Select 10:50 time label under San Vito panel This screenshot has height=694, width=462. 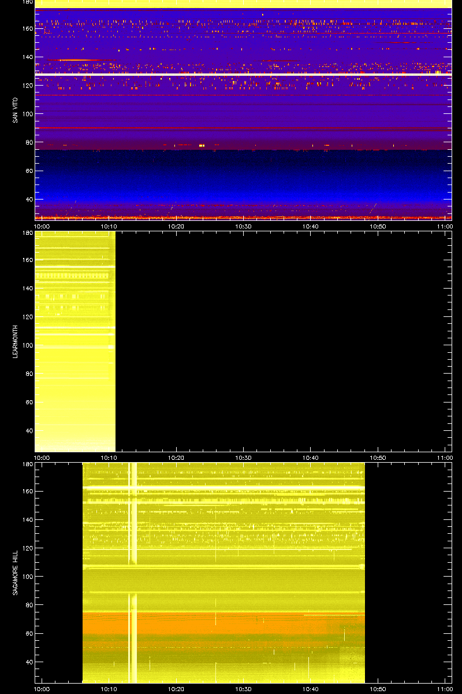[x=378, y=227]
